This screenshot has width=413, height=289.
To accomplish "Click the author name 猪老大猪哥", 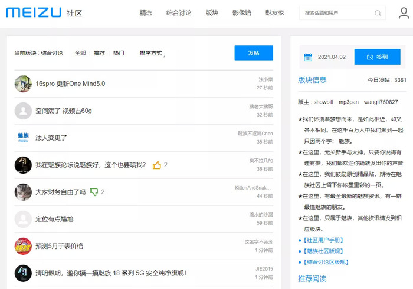I will click(x=261, y=107).
